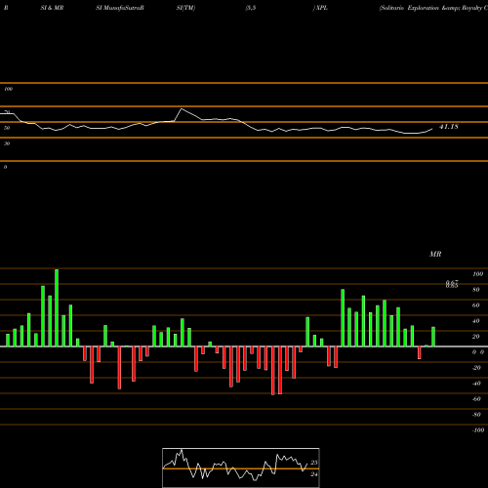Click the MR axis label 40
488x488 pixels.
point(476,321)
